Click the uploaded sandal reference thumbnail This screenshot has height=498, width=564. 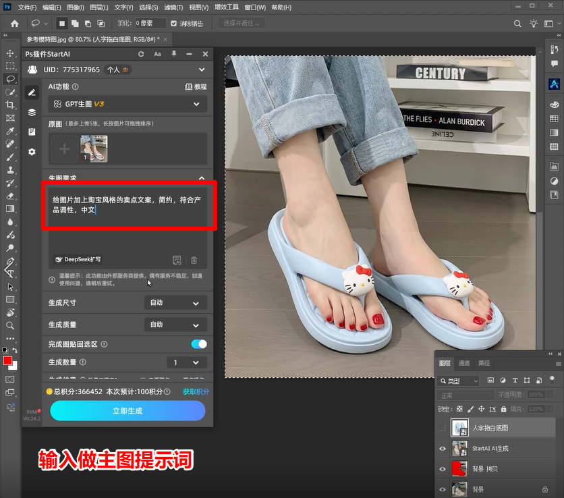click(x=94, y=148)
